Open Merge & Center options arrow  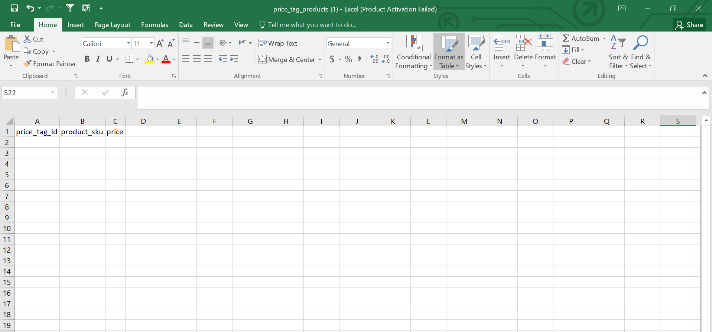(320, 59)
